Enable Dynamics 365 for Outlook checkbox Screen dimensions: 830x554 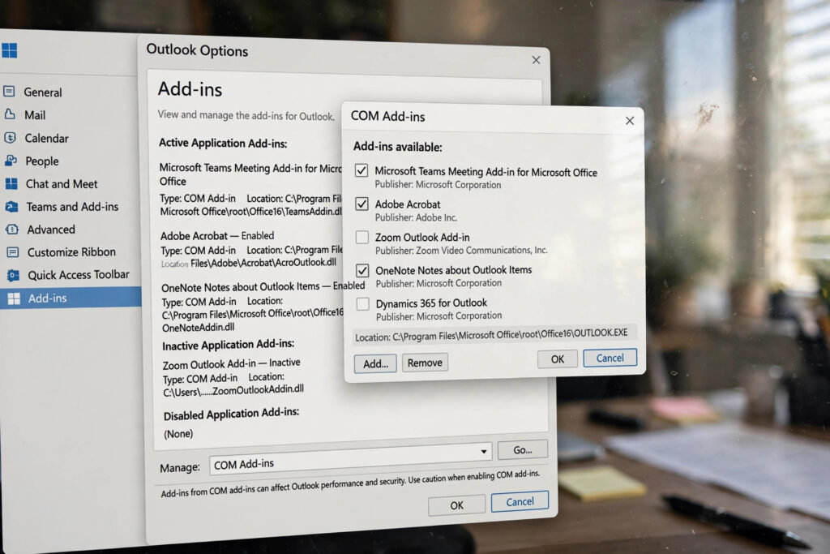(x=362, y=303)
